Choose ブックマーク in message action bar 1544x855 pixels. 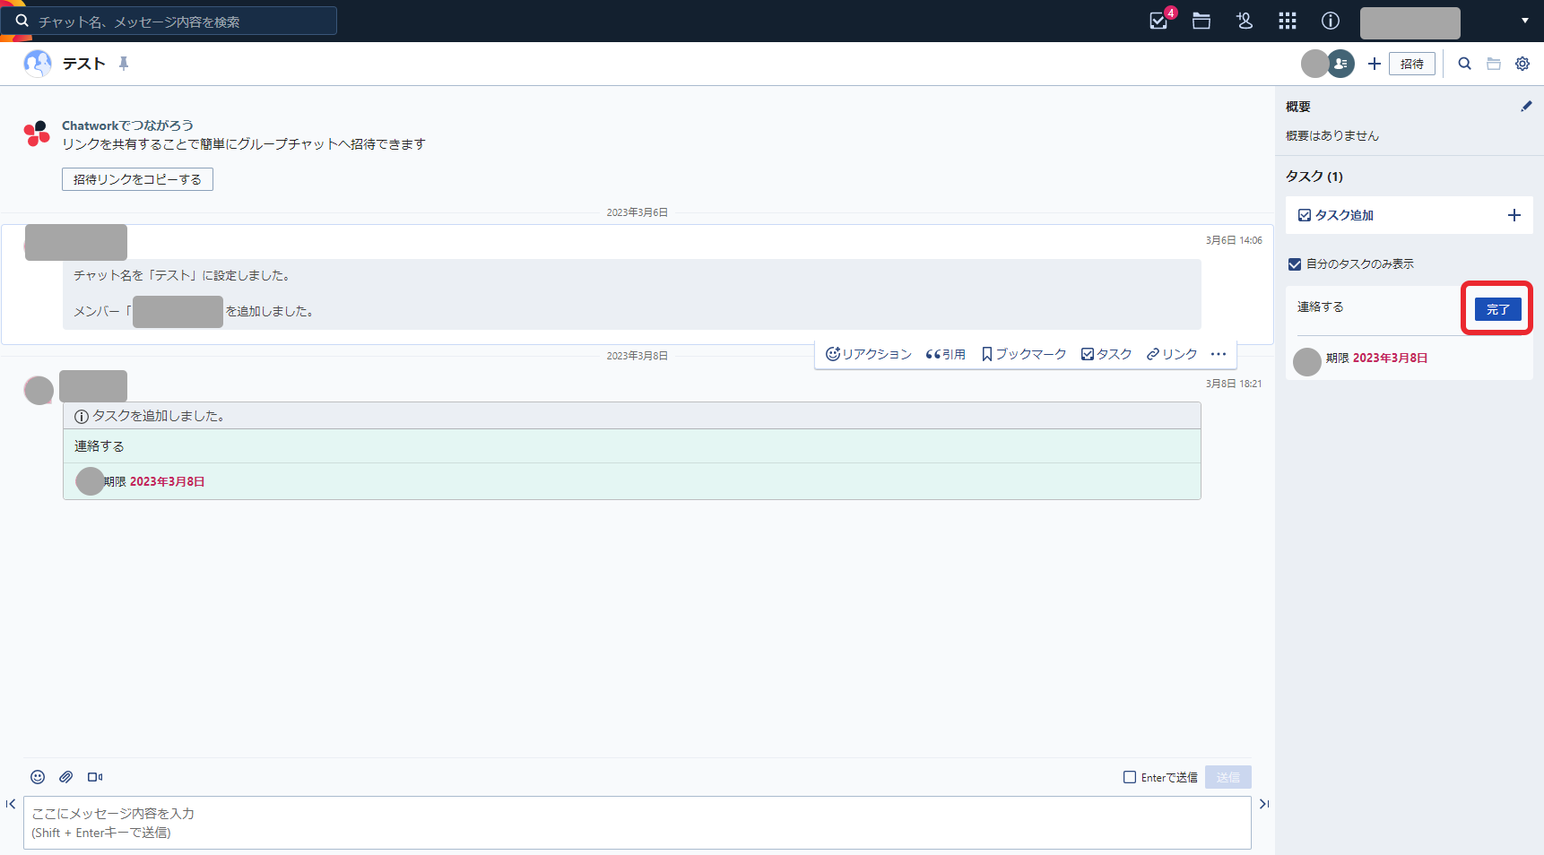pyautogui.click(x=1024, y=354)
